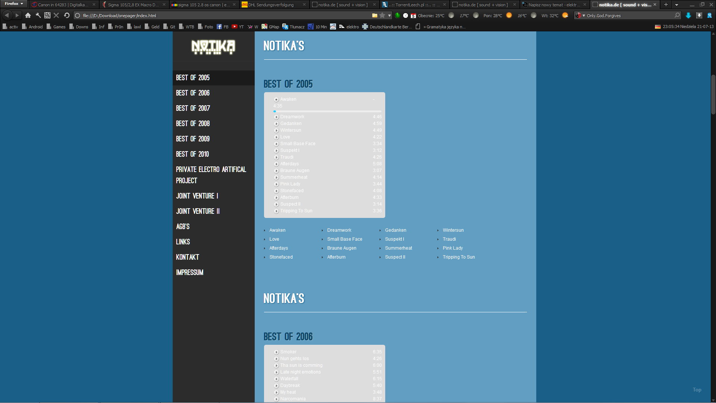Click the play button for Summerheat track
Screen dimensions: 716x403
coord(276,177)
